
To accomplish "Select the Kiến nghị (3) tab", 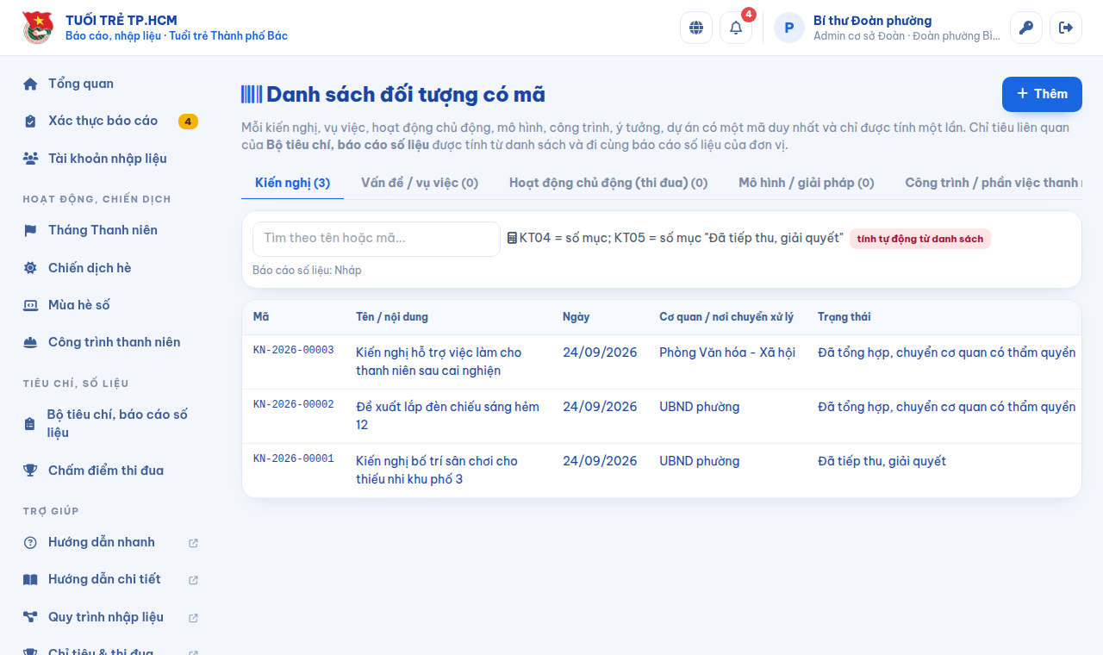I will pos(292,183).
